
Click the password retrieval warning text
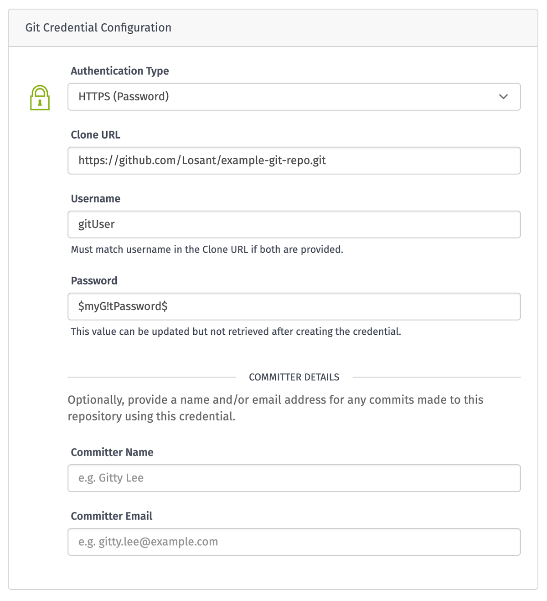coord(236,332)
